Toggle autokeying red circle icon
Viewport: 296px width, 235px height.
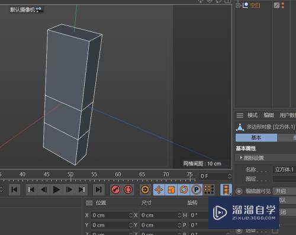coord(128,190)
